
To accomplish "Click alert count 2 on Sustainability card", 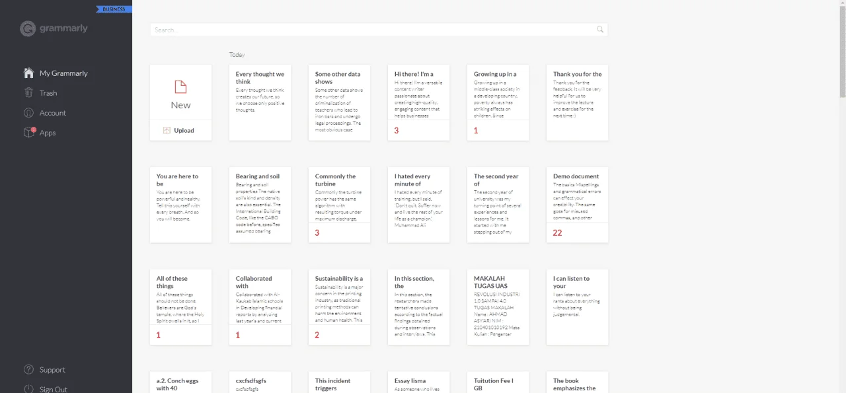I will (317, 335).
